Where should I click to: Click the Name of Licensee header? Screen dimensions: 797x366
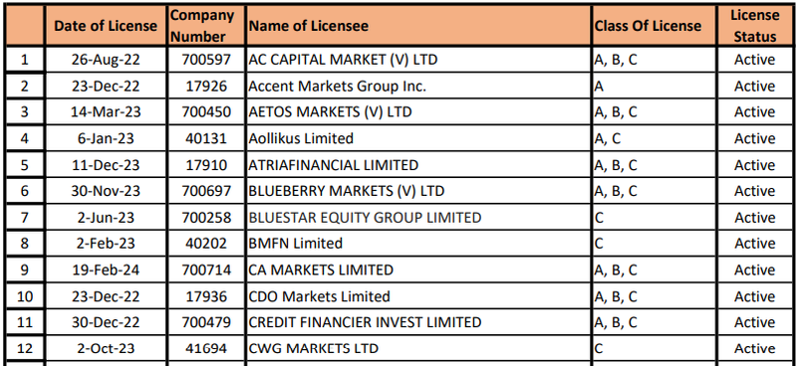click(418, 26)
